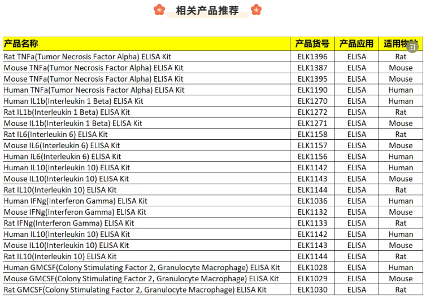Click Rat TNFa ELISA Kit product name

(x=88, y=57)
